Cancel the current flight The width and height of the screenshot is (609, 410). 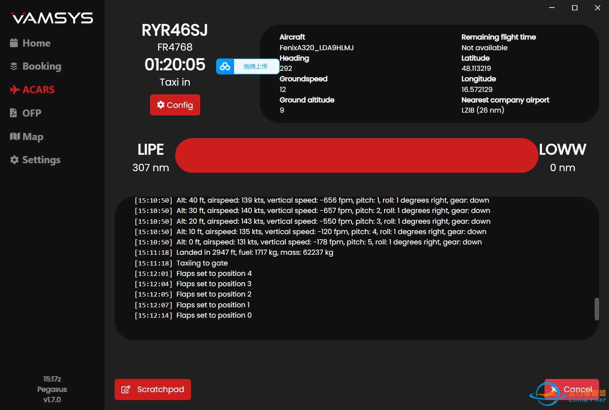pos(572,389)
